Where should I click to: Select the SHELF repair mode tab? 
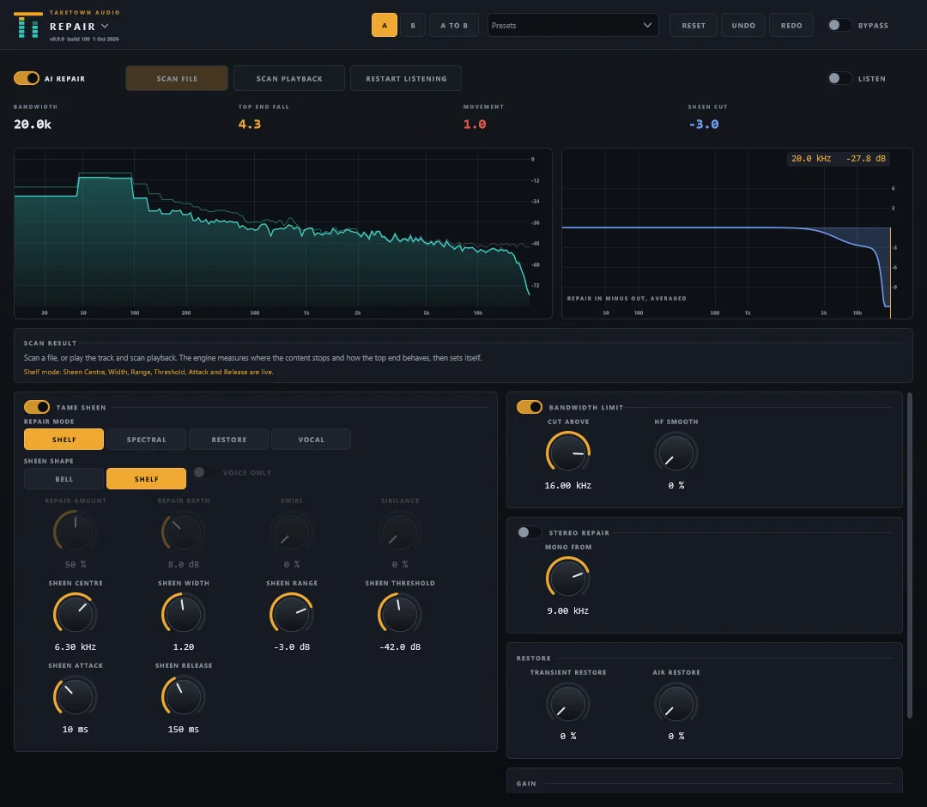click(64, 440)
